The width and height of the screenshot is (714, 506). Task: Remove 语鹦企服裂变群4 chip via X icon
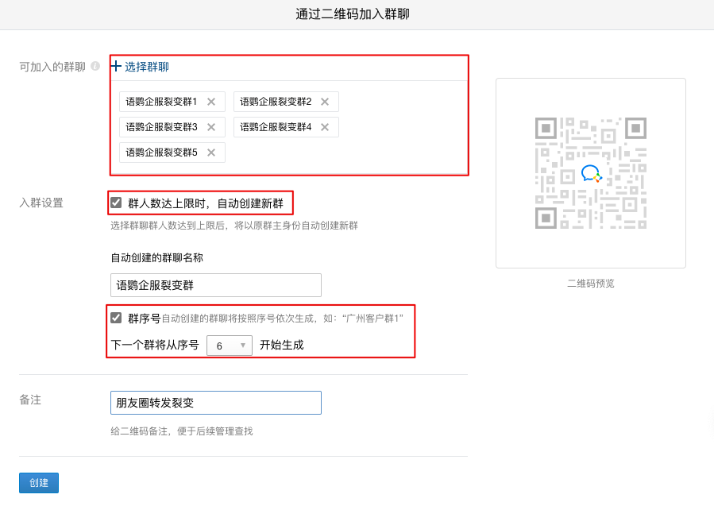(325, 127)
